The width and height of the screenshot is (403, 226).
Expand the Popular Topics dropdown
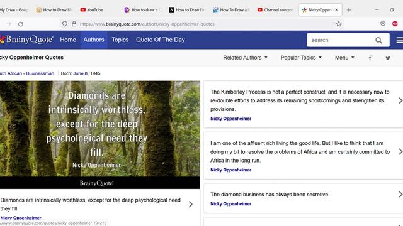click(301, 58)
